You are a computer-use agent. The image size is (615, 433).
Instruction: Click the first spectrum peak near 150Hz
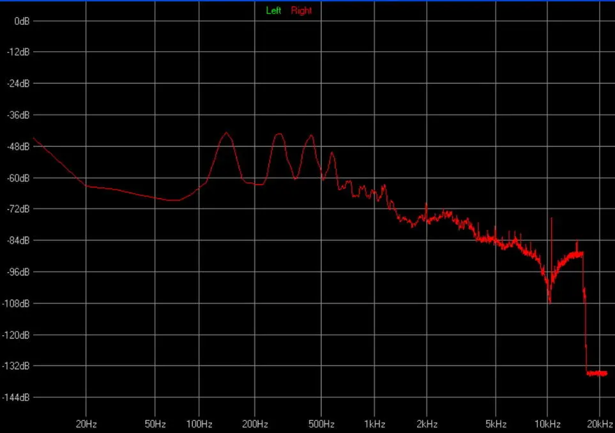click(226, 133)
